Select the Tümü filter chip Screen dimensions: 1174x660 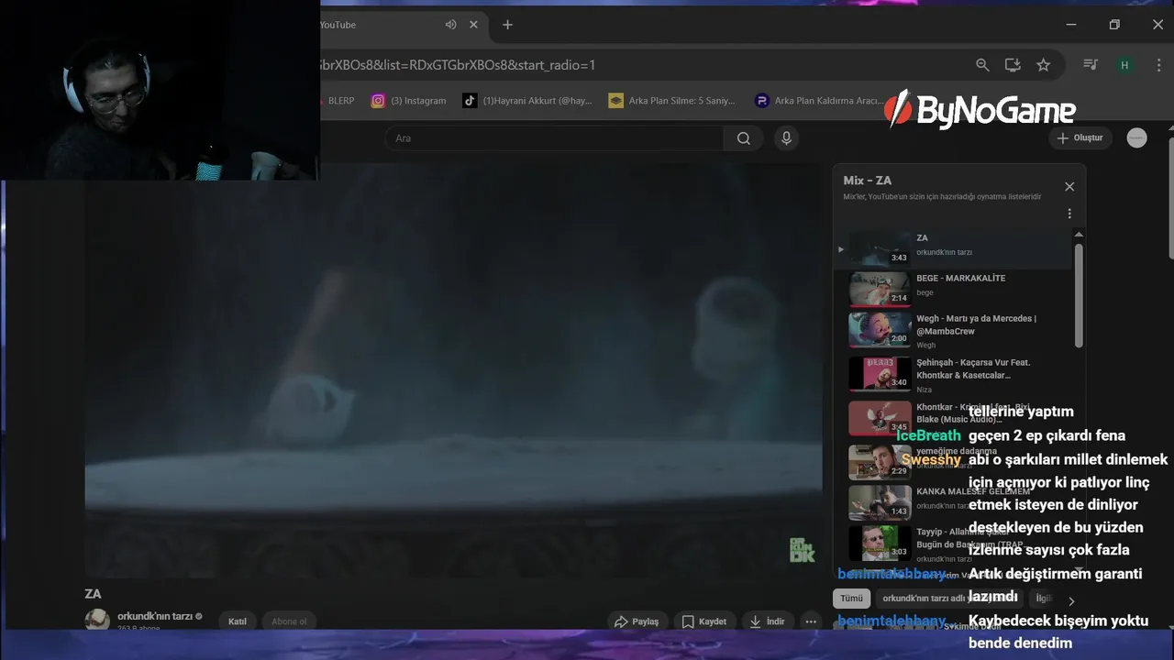pos(851,599)
